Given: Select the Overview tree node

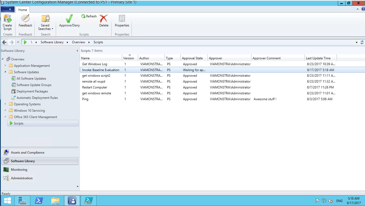Looking at the screenshot, I should 18,59.
